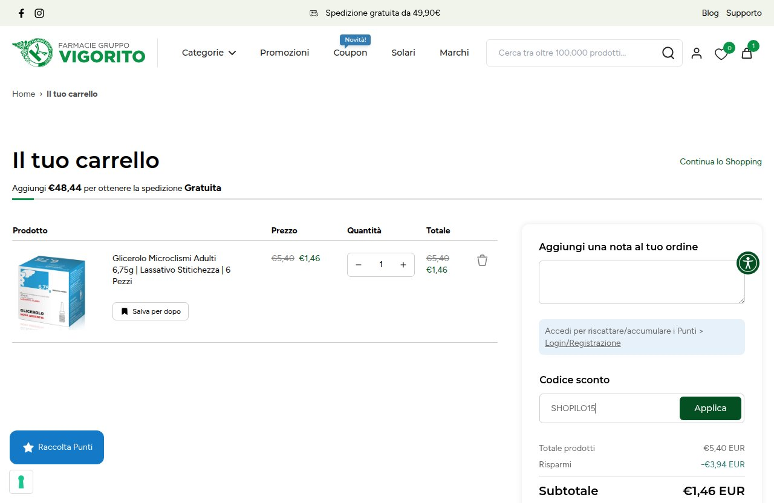Open the shopping bag cart icon

pos(747,53)
